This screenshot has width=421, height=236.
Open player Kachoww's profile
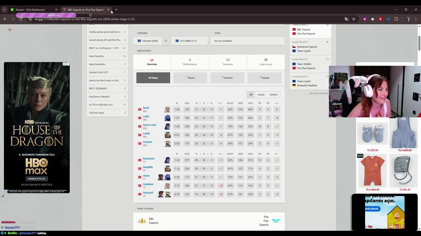click(149, 159)
